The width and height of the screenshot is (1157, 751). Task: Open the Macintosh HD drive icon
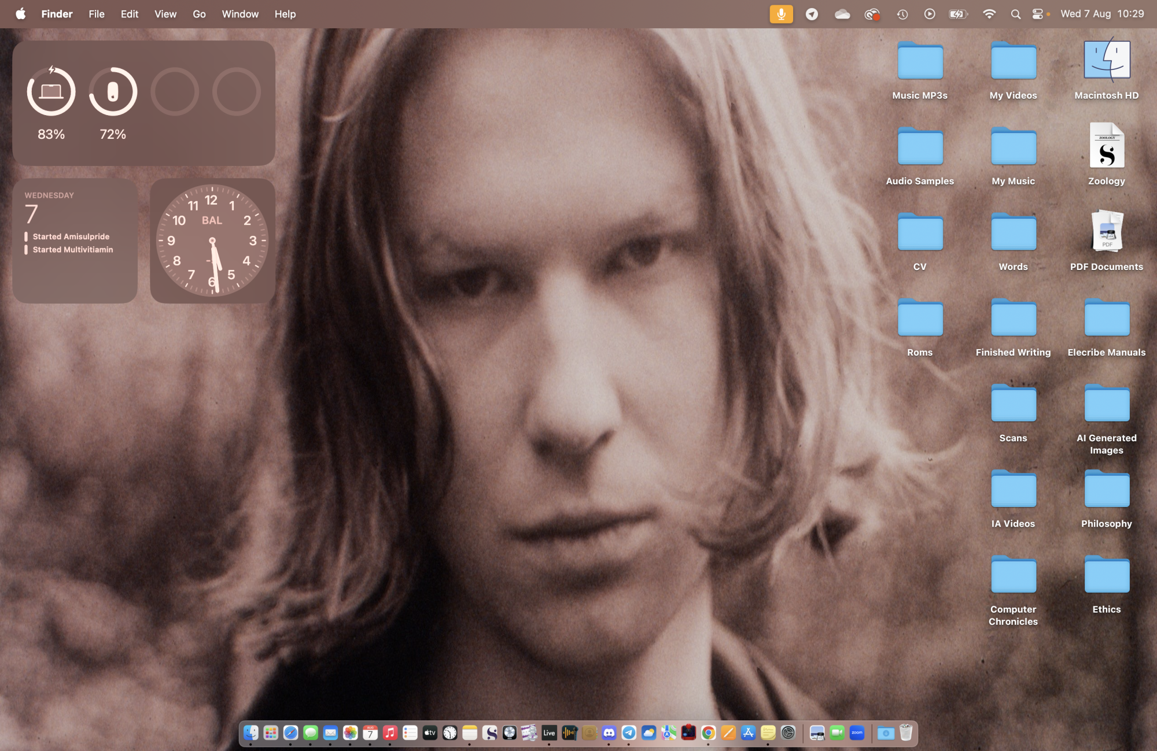1106,61
